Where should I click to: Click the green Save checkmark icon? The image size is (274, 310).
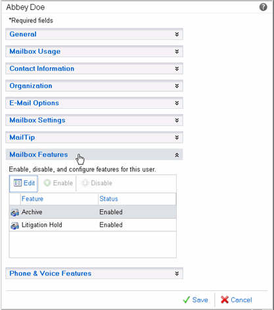187,300
